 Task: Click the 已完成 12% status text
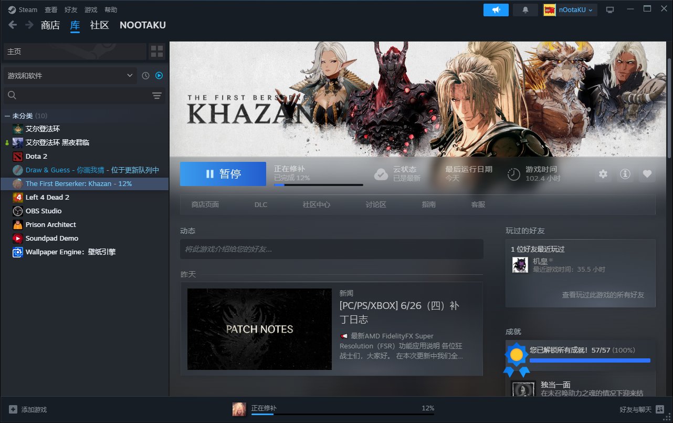[292, 178]
